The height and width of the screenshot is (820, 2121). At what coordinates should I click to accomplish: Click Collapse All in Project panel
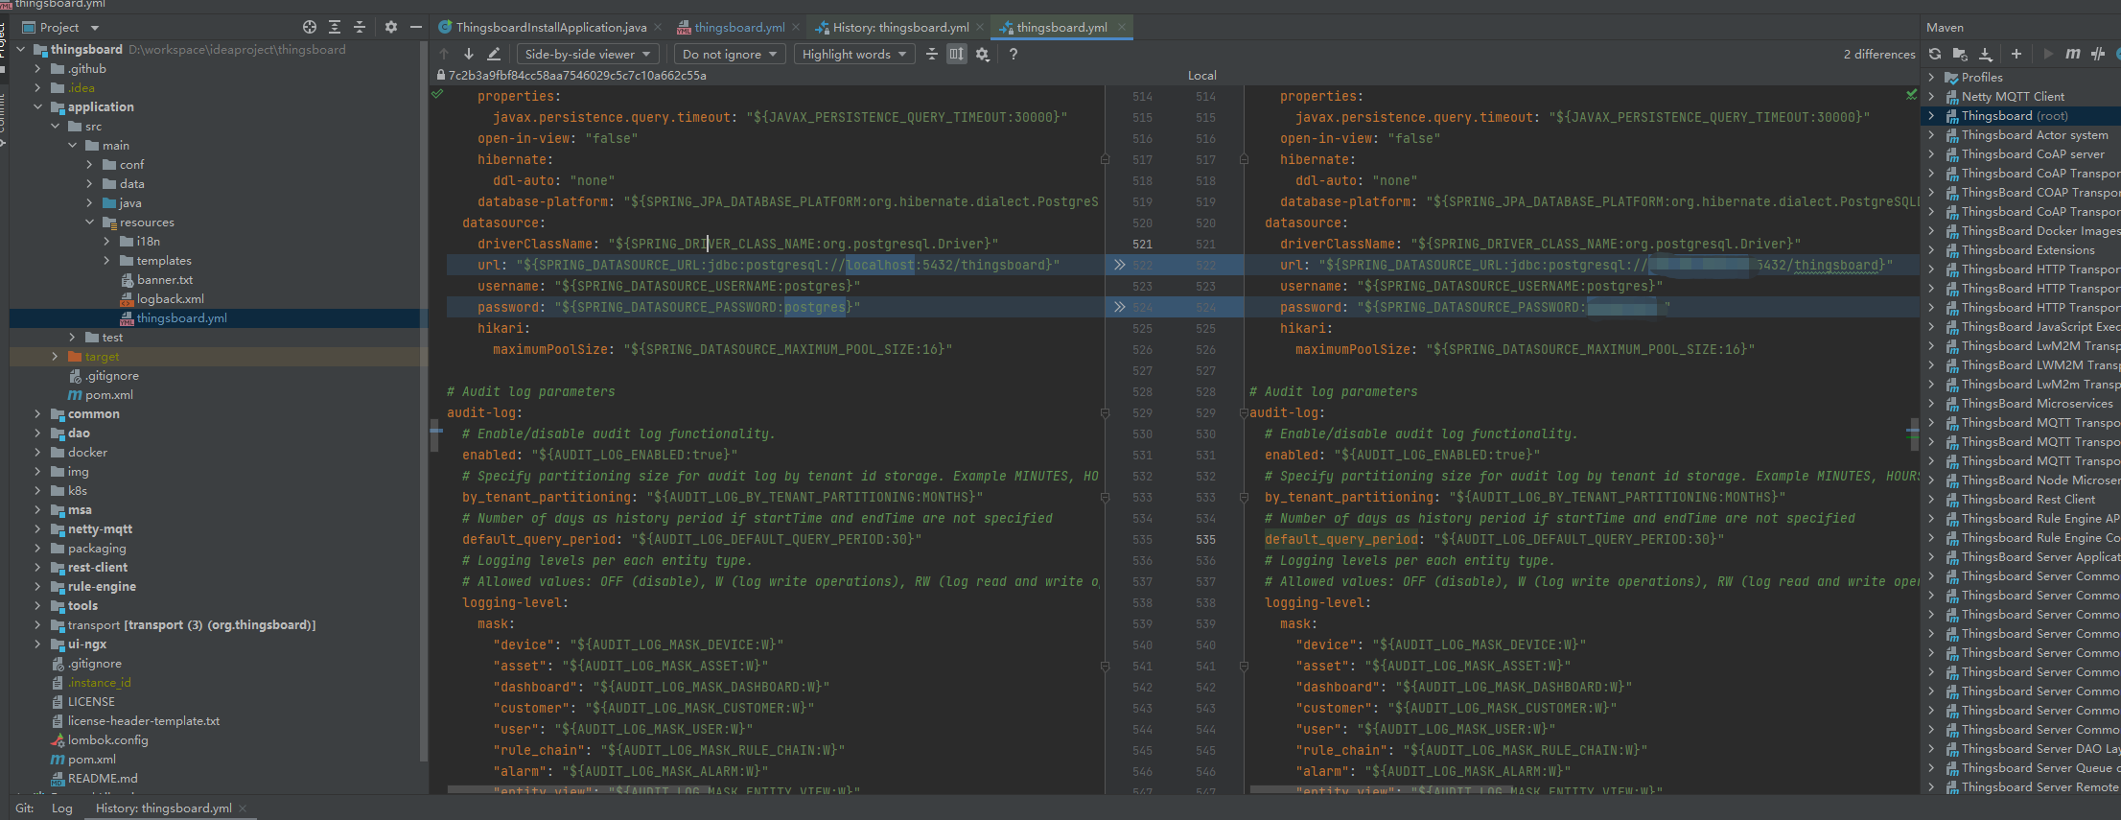tap(360, 27)
